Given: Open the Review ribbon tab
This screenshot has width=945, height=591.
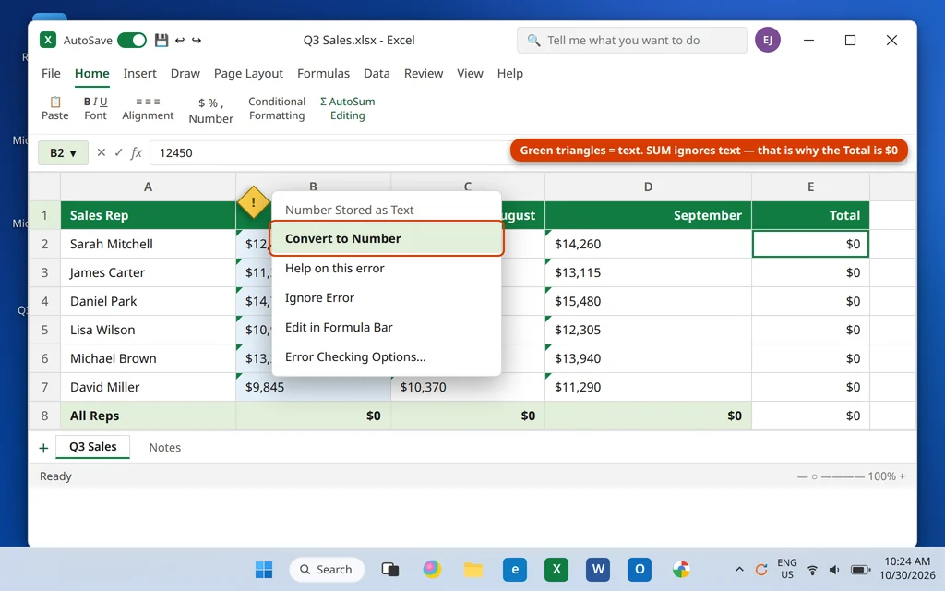Looking at the screenshot, I should point(423,73).
